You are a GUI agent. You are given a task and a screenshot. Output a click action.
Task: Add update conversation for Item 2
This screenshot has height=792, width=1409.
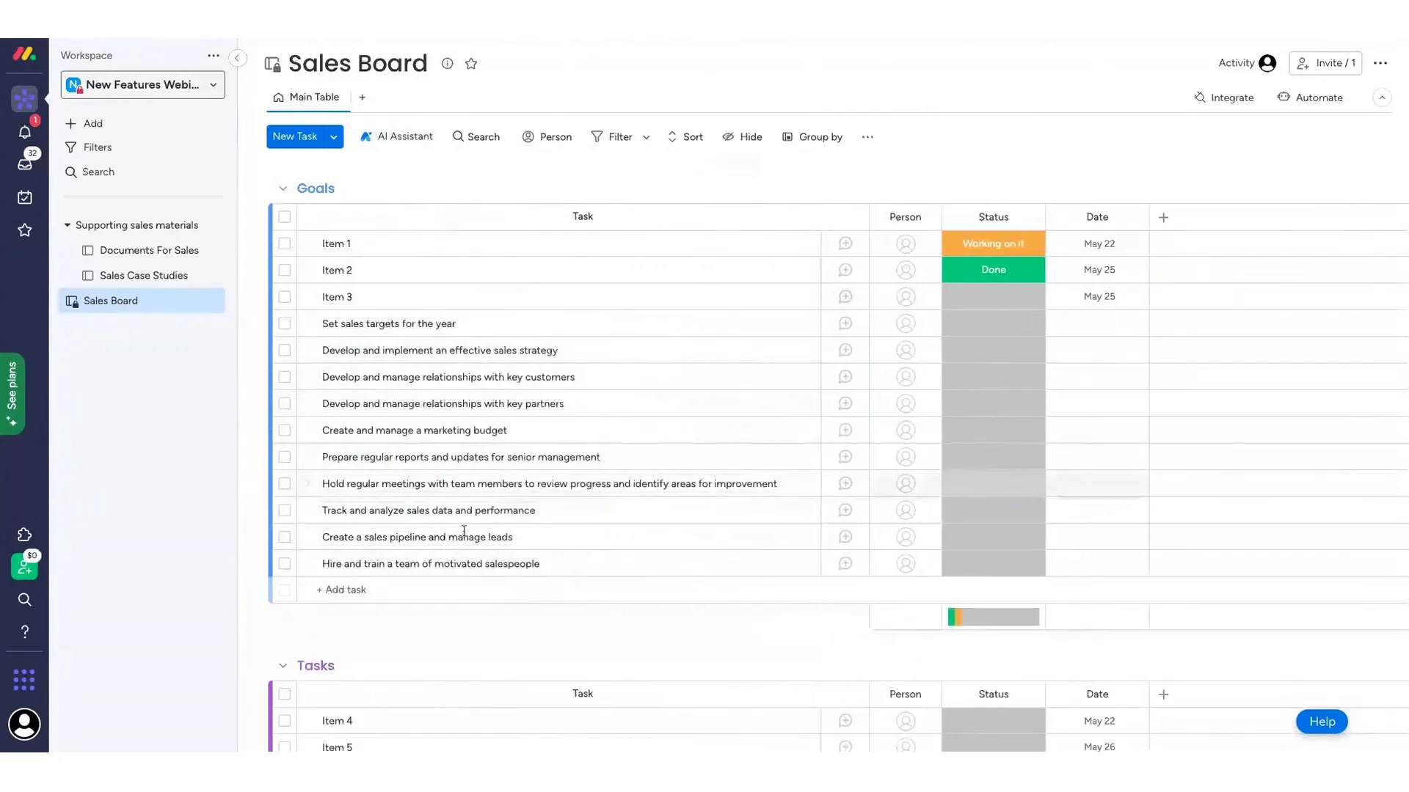[845, 270]
